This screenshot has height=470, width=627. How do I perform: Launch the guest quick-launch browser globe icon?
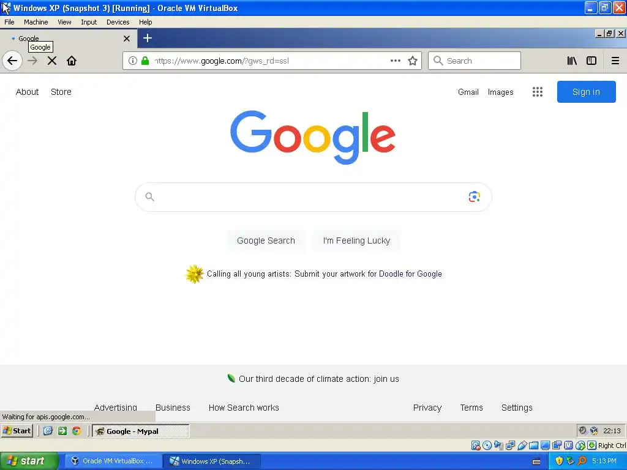[x=48, y=431]
